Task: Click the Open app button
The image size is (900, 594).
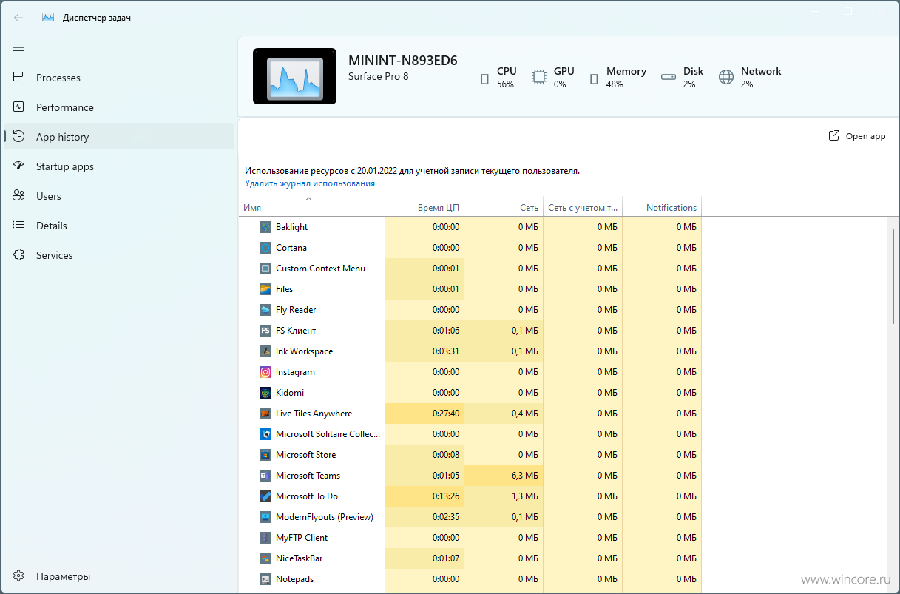Action: click(x=857, y=136)
